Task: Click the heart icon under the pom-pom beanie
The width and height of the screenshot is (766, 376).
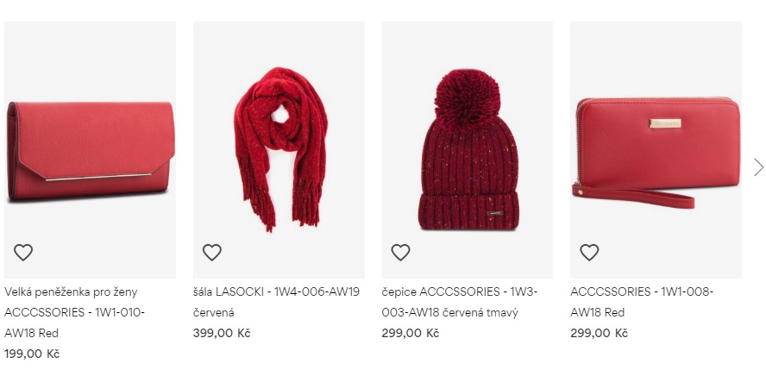Action: [x=400, y=253]
